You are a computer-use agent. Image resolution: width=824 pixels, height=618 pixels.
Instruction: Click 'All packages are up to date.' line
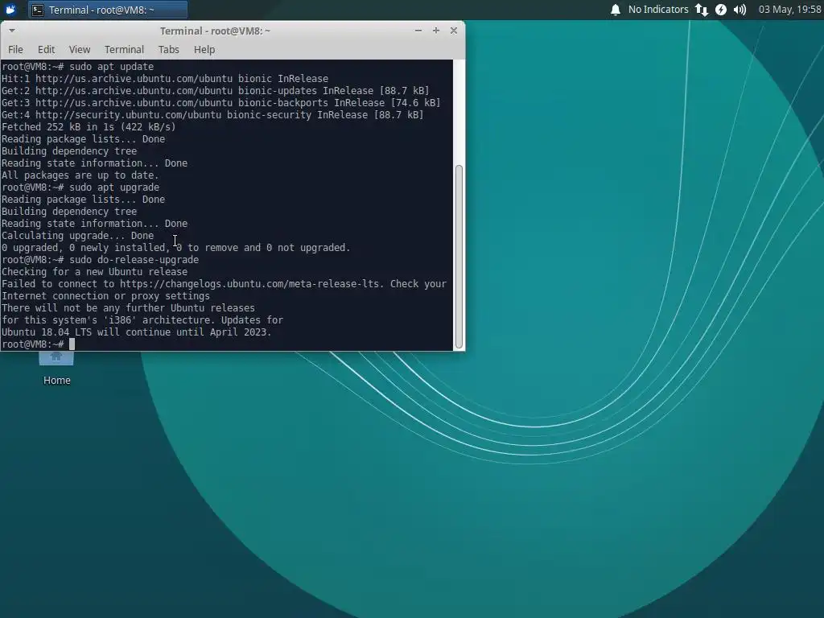coord(80,175)
